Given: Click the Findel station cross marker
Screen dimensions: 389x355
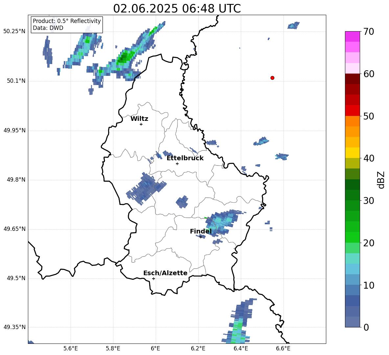Looking at the screenshot, I should [x=200, y=237].
